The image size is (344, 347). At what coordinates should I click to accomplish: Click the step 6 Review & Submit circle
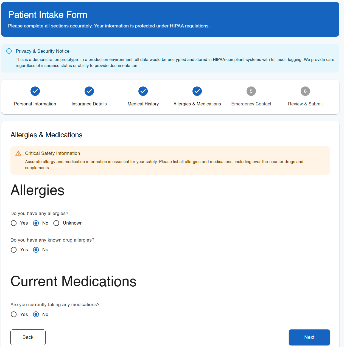tap(305, 91)
